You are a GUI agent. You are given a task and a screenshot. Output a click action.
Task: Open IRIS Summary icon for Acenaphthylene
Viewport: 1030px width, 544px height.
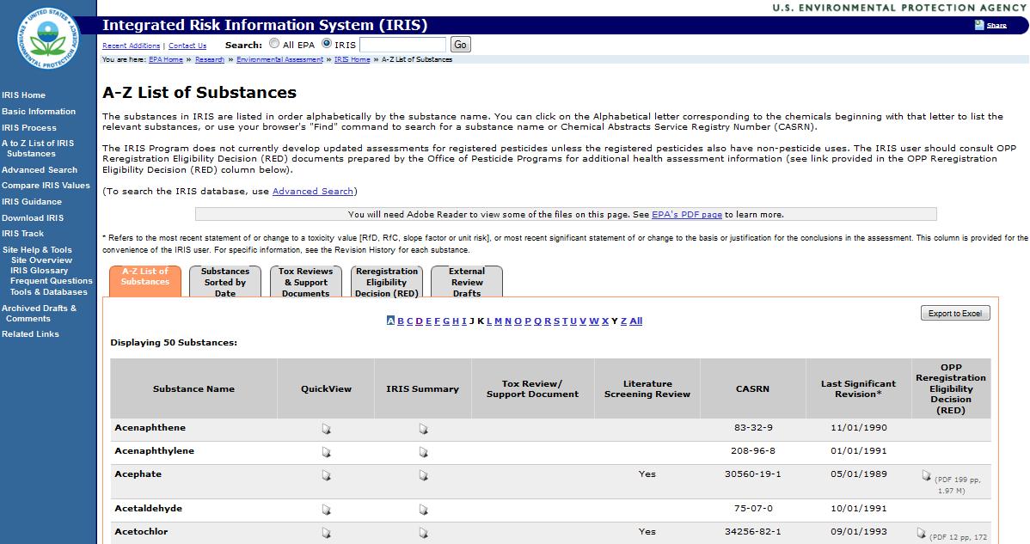click(423, 452)
